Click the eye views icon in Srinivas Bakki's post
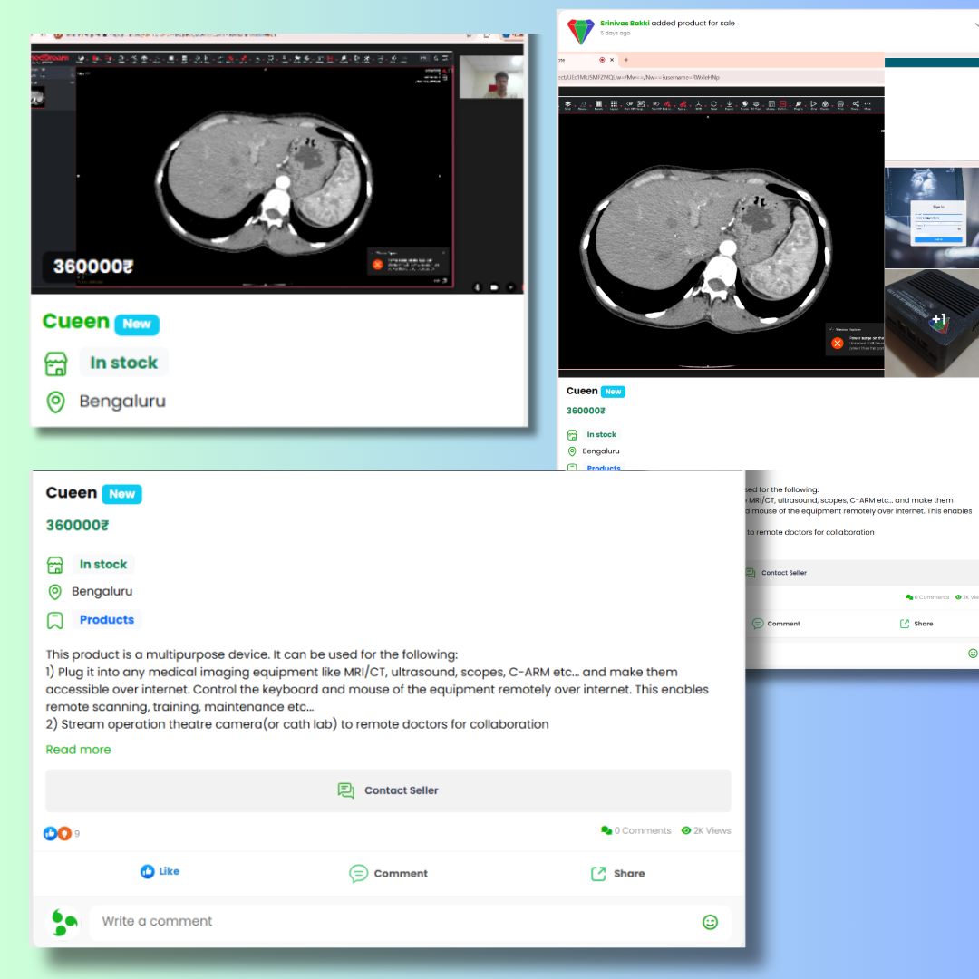This screenshot has height=979, width=979. tap(958, 597)
